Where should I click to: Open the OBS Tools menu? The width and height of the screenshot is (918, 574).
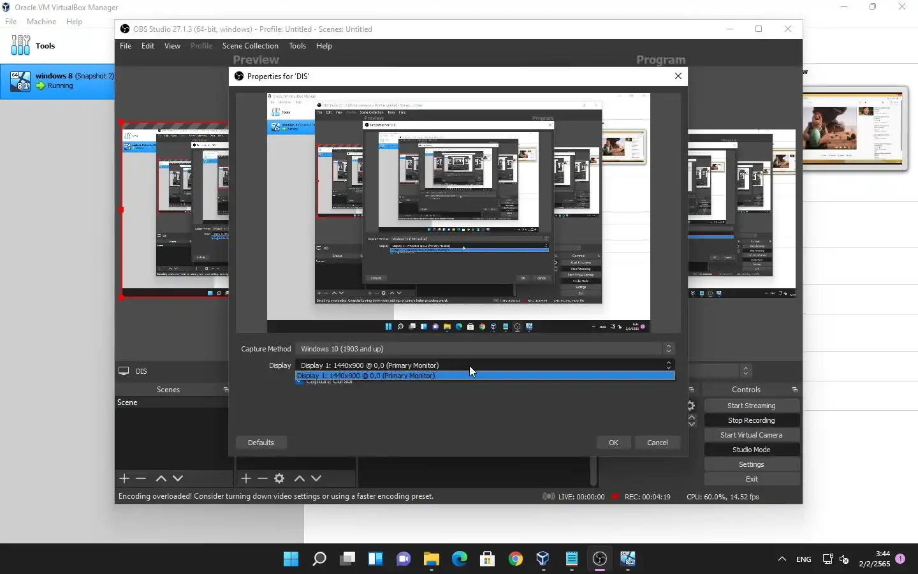point(297,46)
